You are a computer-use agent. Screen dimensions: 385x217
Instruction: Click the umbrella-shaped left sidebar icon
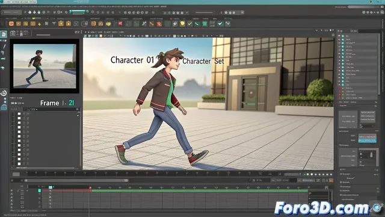pos(3,68)
